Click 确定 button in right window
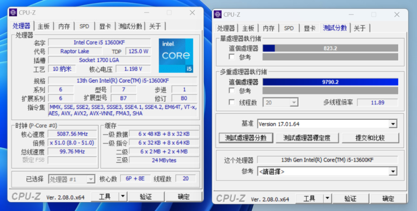The width and height of the screenshot is (417, 211). point(388,199)
